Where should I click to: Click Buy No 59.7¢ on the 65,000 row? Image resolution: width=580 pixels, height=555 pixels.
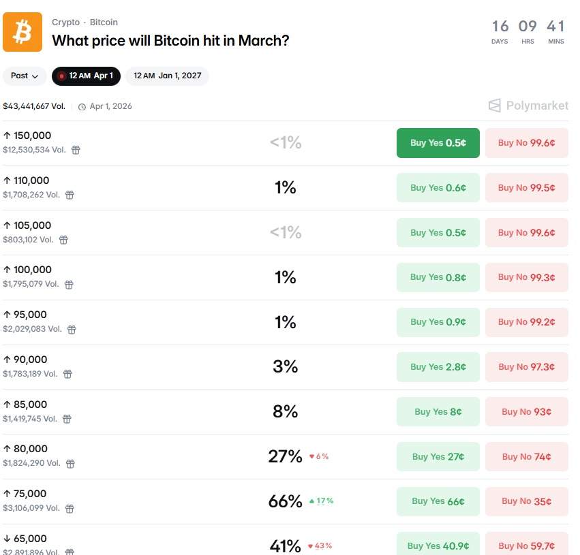point(526,545)
